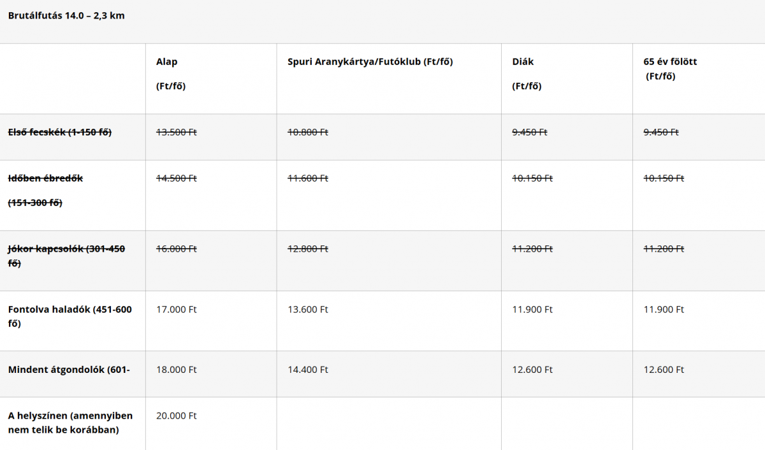
Task: Click the crossed-out 12.800 Ft price
Action: coord(308,249)
